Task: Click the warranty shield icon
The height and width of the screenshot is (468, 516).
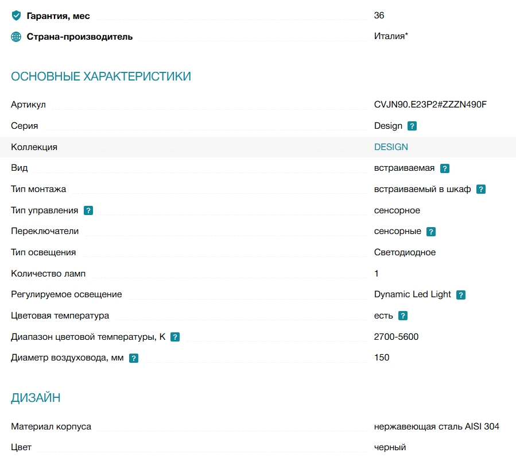Action: [x=16, y=16]
